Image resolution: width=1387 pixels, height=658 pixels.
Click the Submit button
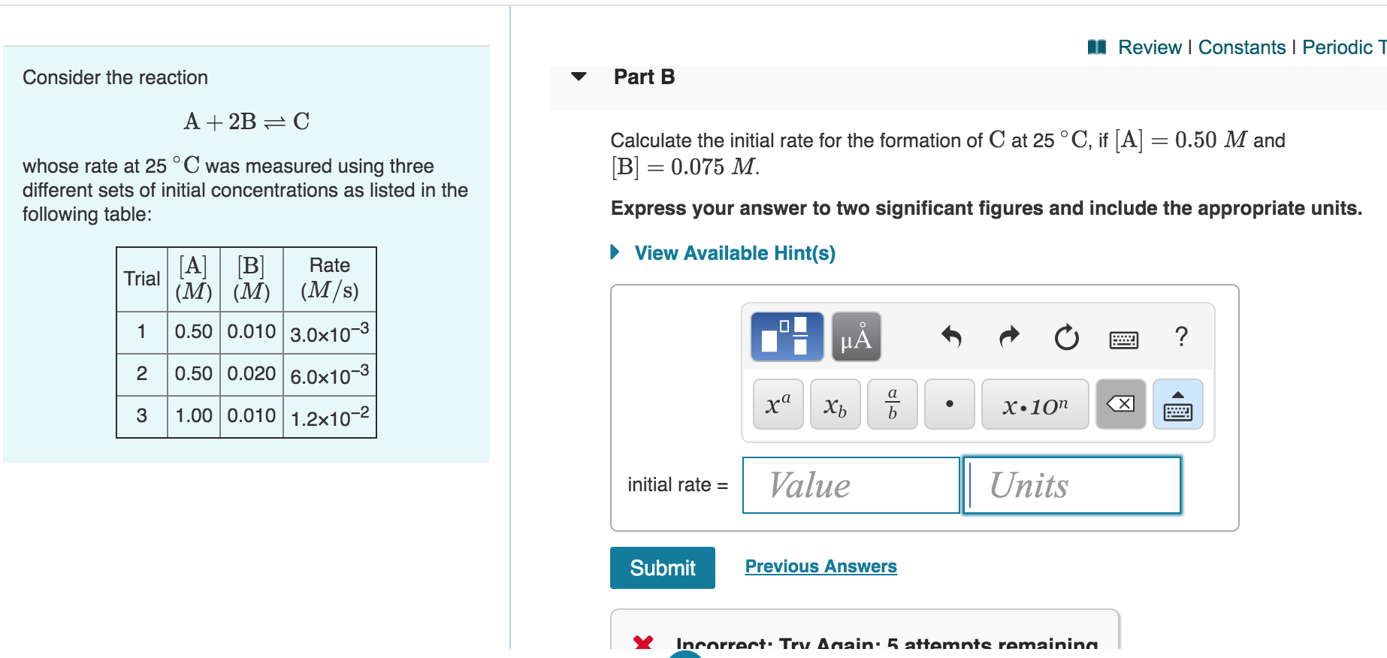[662, 567]
